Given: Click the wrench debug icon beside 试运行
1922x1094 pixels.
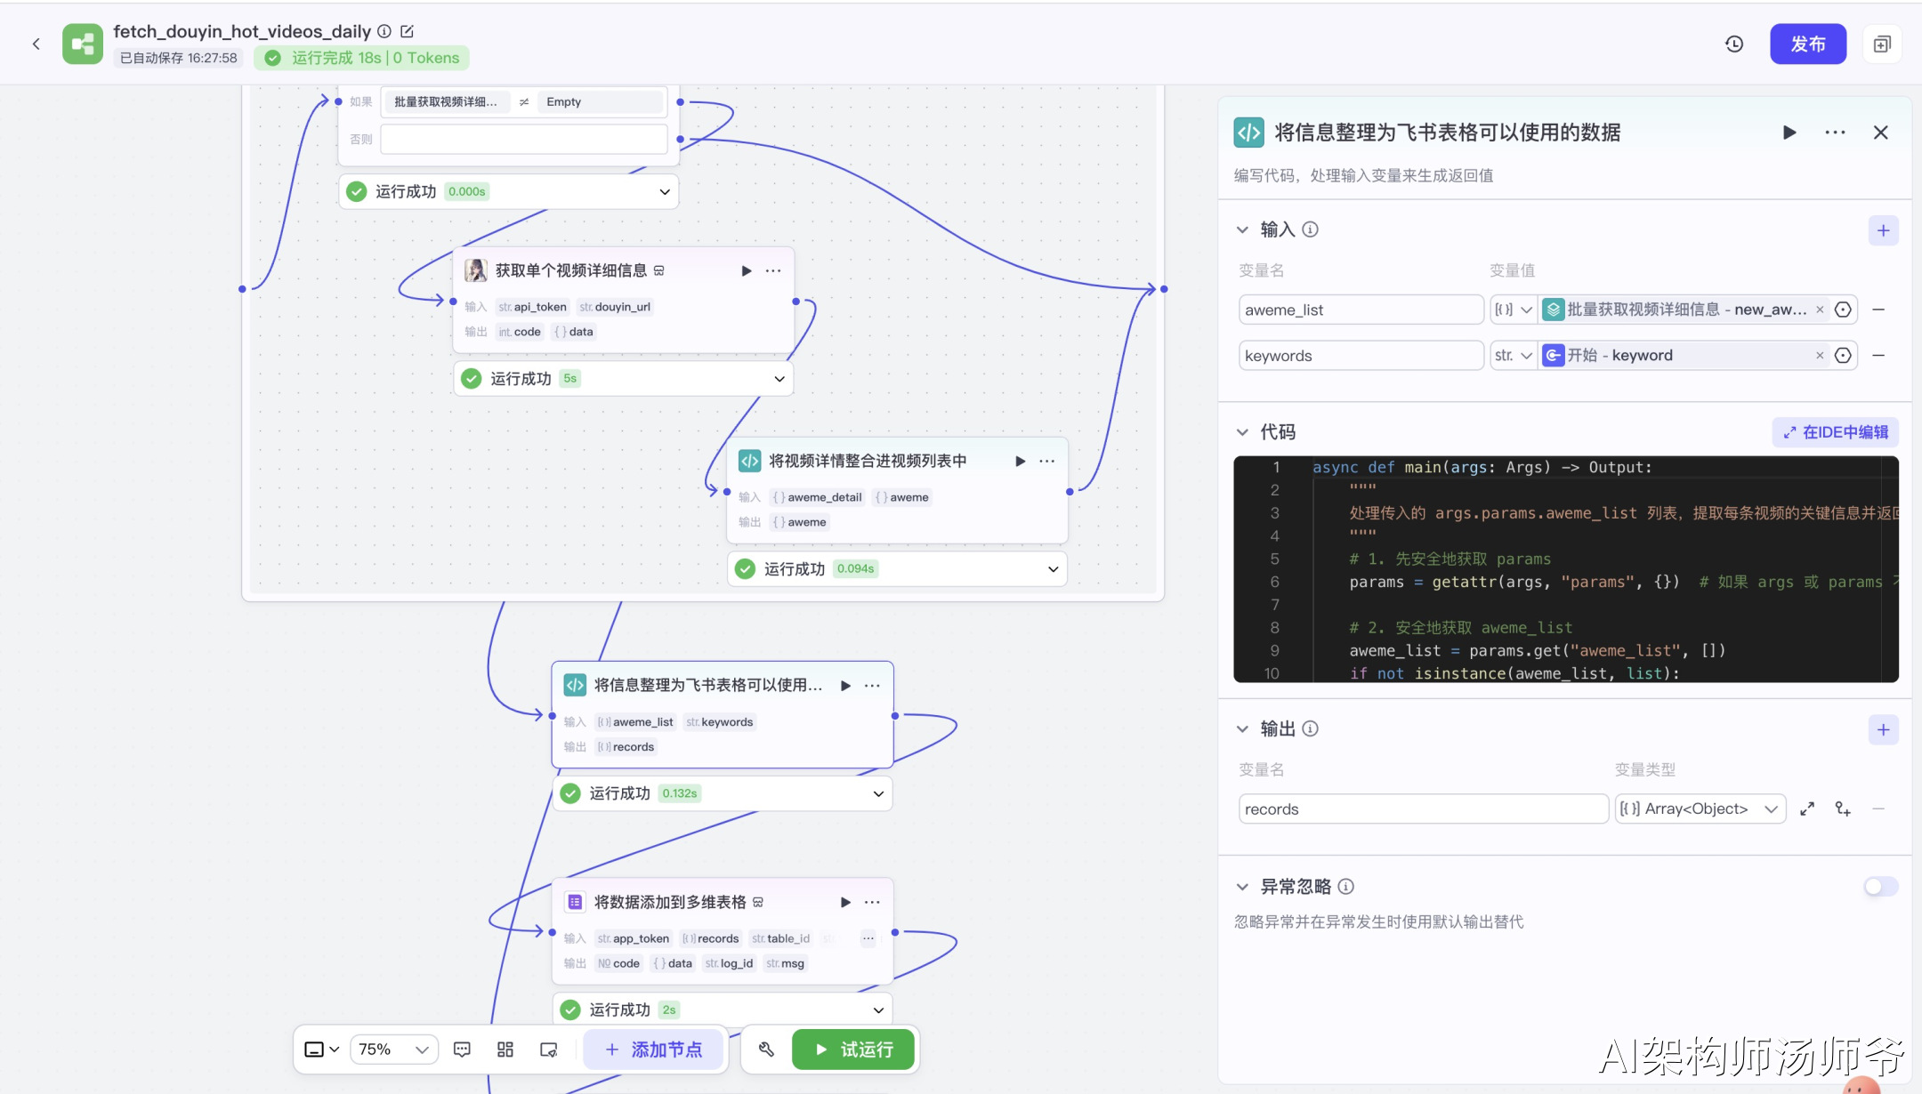Looking at the screenshot, I should pyautogui.click(x=766, y=1050).
